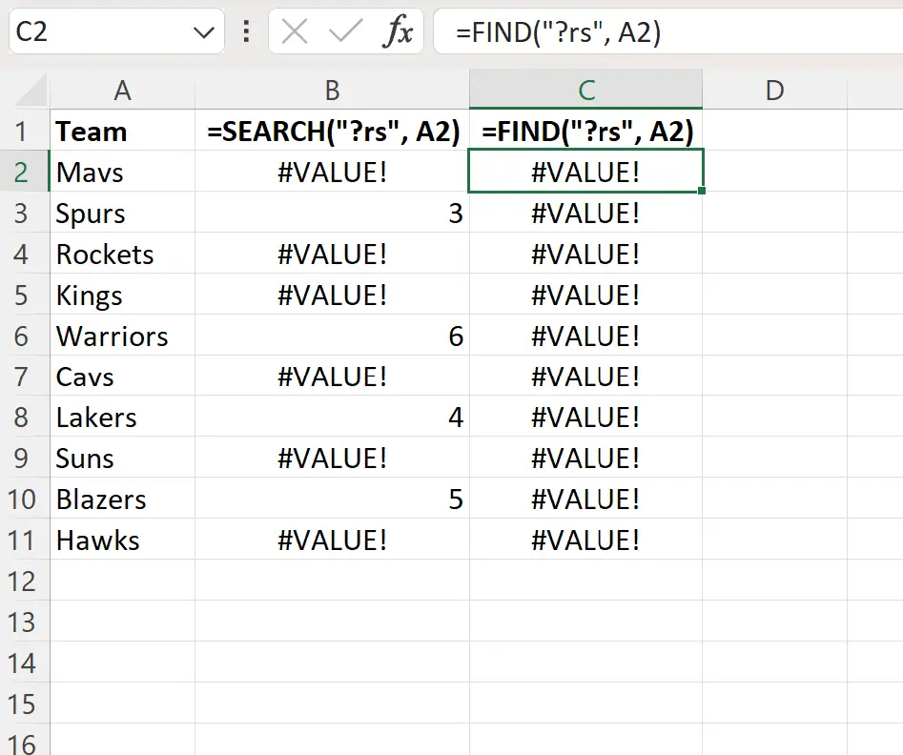
Task: Select cell B3 showing value 3
Action: (x=332, y=214)
